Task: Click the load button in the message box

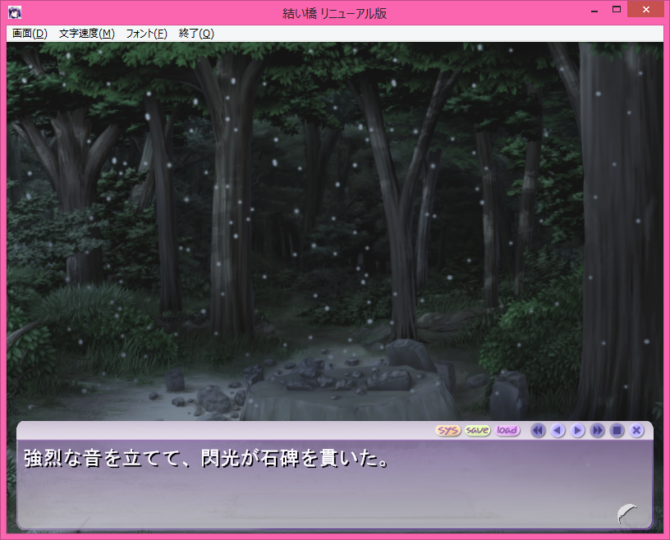Action: point(507,430)
